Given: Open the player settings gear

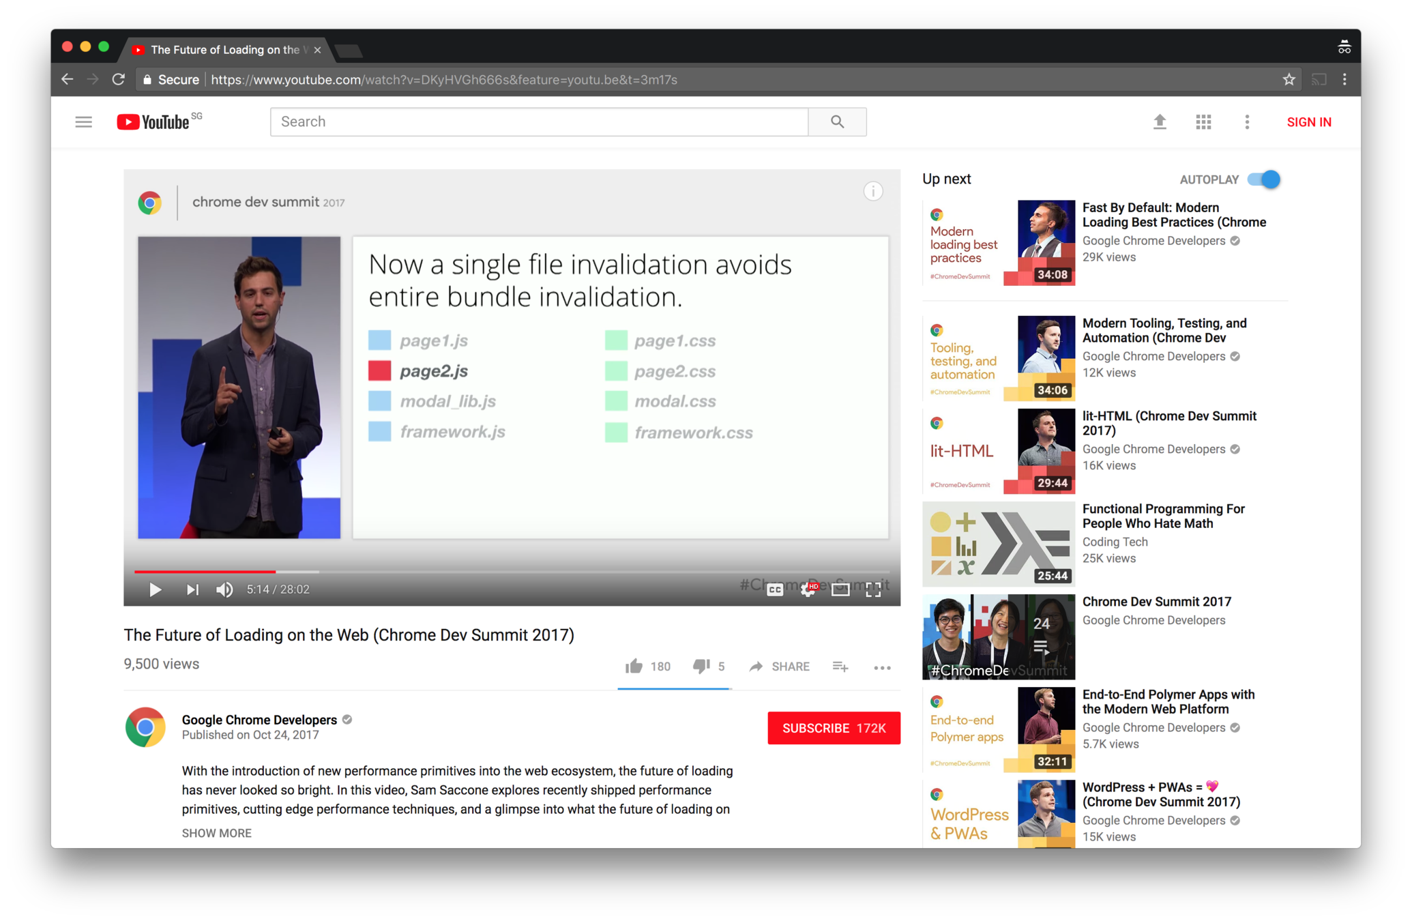Looking at the screenshot, I should [x=808, y=590].
